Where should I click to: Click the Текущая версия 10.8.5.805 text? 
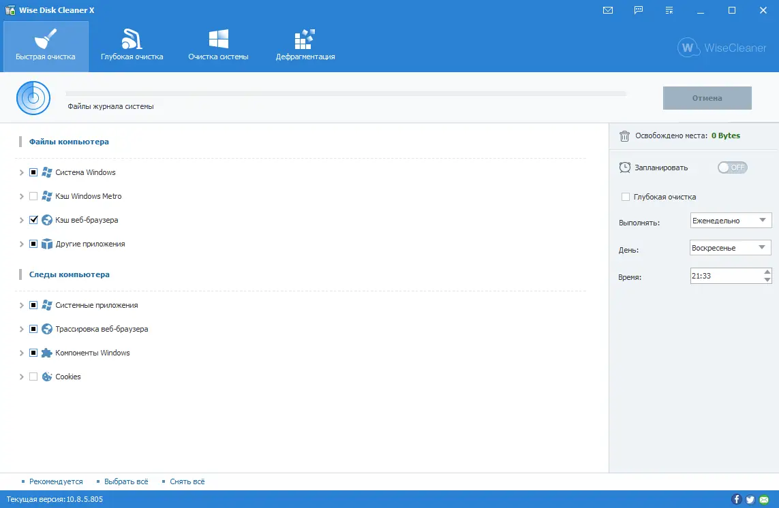point(55,499)
